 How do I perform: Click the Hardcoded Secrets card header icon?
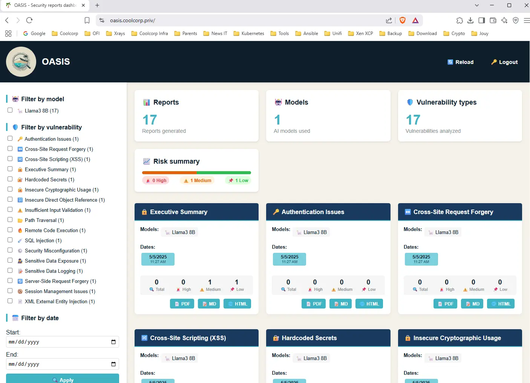276,338
